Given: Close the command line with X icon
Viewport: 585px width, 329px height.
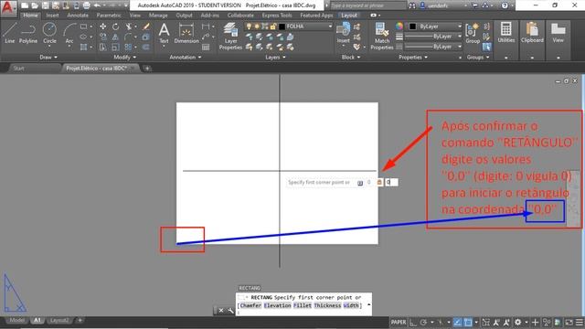Looking at the screenshot, I should [x=221, y=311].
